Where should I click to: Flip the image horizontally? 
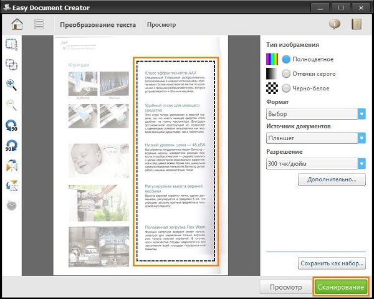[x=11, y=166]
